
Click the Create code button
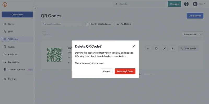tap(195, 16)
